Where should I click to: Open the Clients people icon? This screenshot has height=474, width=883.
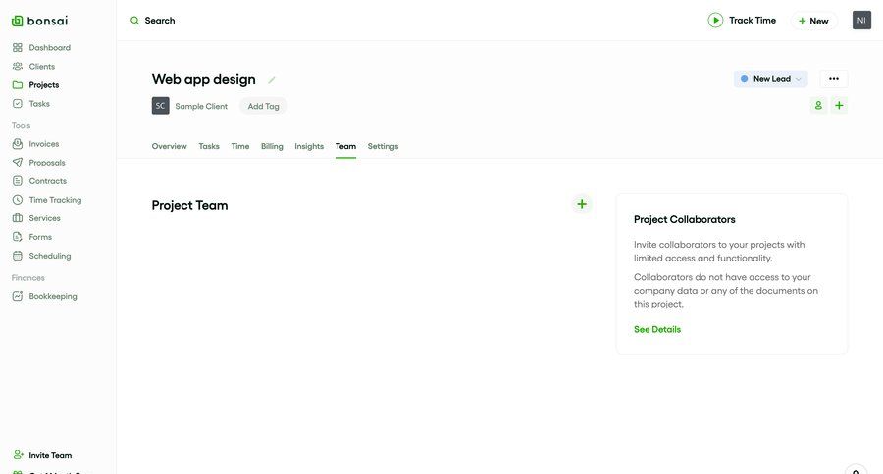click(18, 67)
